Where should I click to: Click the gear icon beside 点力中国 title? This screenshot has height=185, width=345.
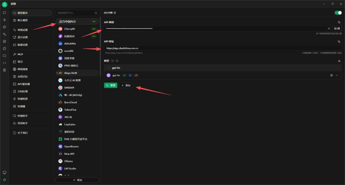[115, 13]
